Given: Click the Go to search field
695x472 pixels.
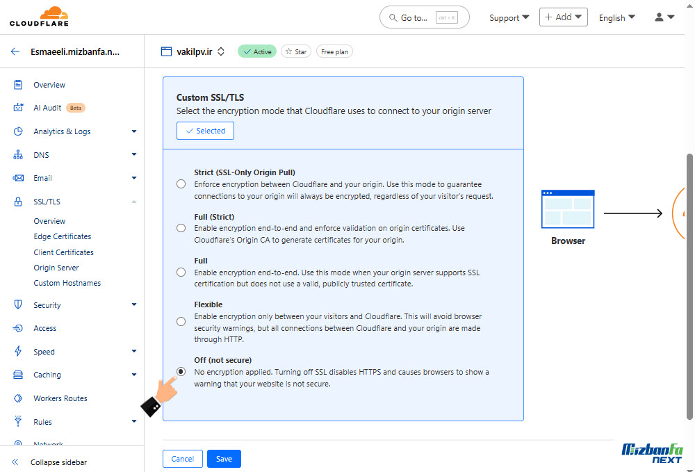Looking at the screenshot, I should point(424,17).
